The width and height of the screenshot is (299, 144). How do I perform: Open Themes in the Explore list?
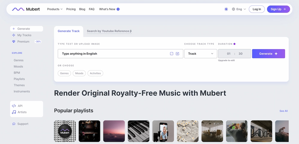(19, 85)
